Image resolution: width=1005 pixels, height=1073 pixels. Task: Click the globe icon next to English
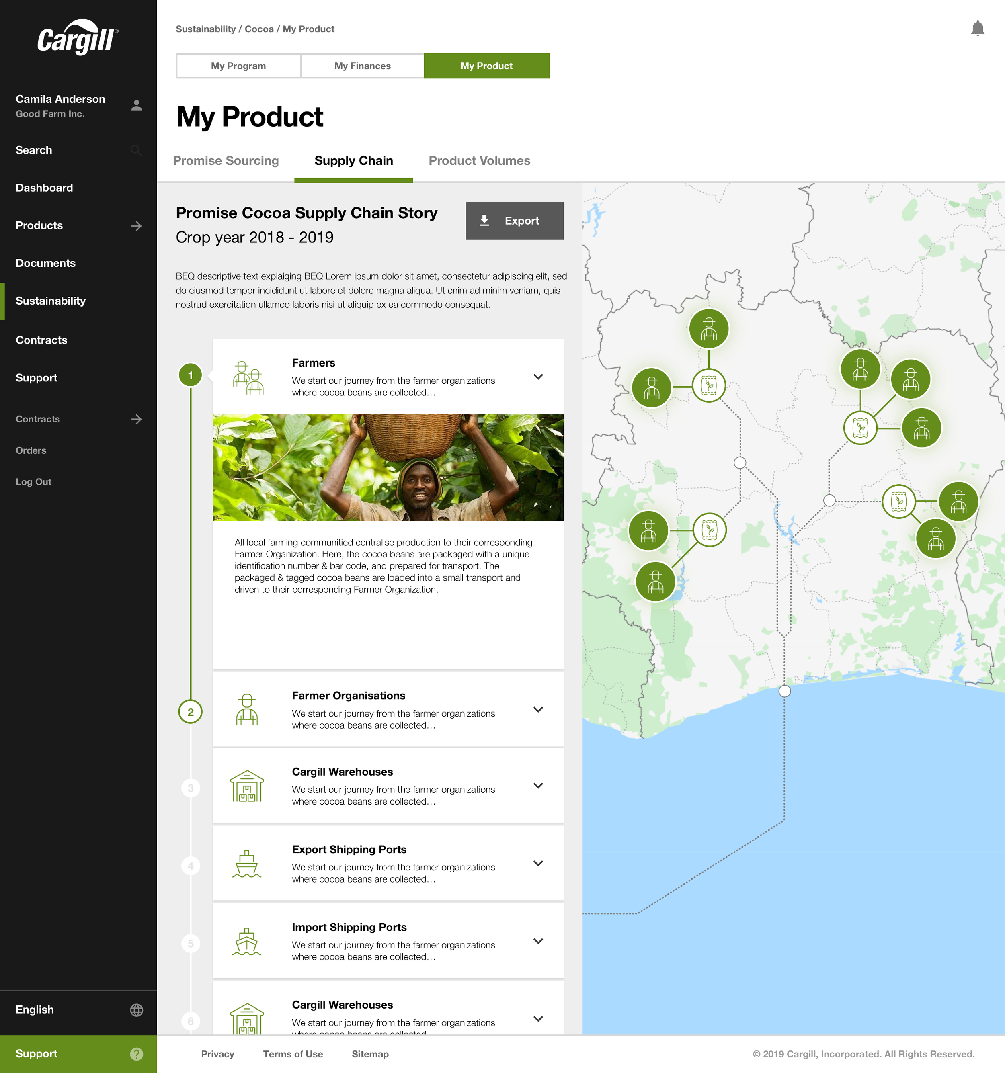(137, 1010)
